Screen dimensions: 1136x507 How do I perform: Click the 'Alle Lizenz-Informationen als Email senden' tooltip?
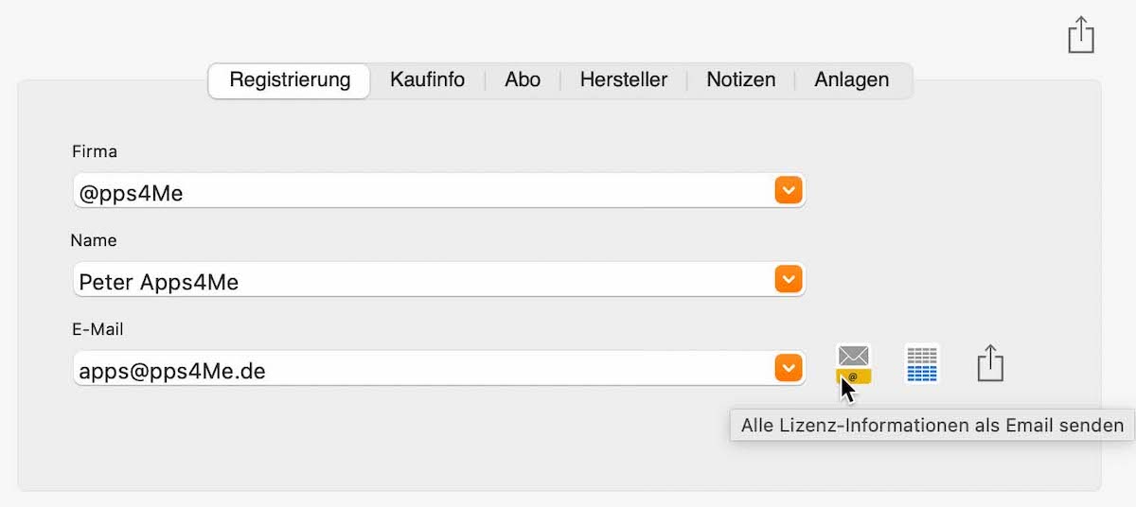[x=932, y=425]
